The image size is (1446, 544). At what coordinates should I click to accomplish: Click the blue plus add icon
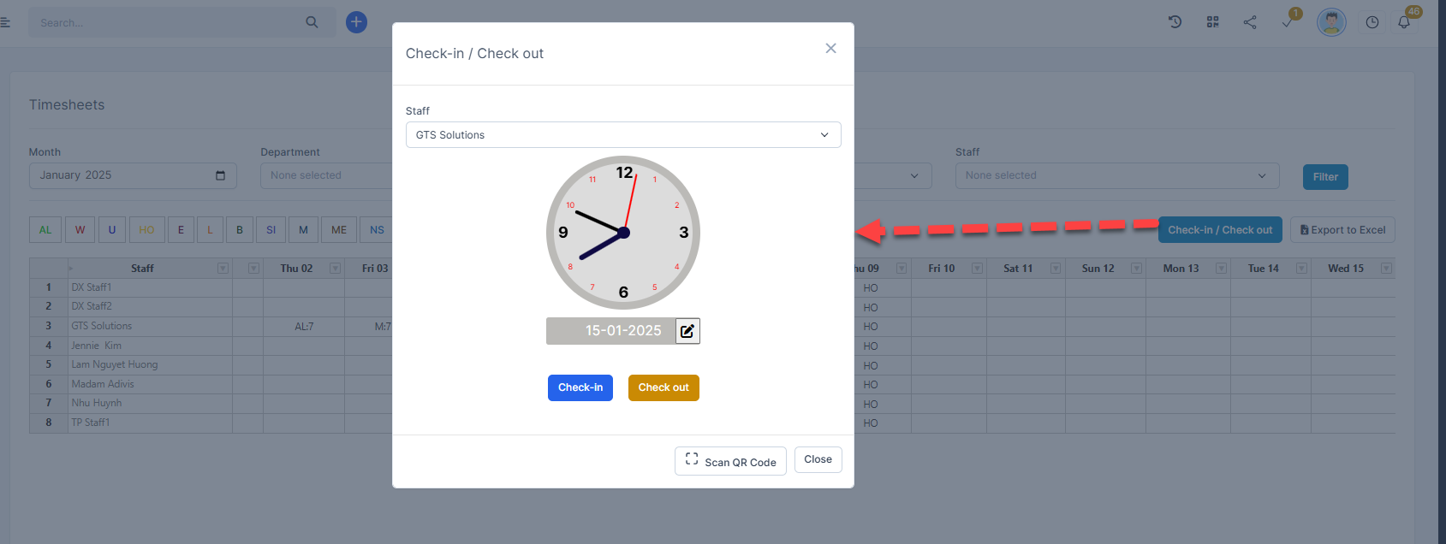click(356, 22)
